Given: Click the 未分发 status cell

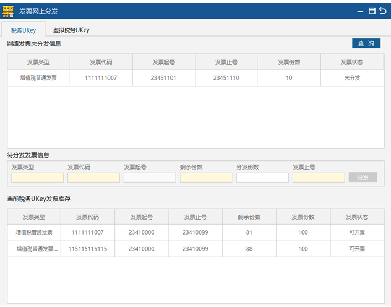Looking at the screenshot, I should tap(352, 78).
